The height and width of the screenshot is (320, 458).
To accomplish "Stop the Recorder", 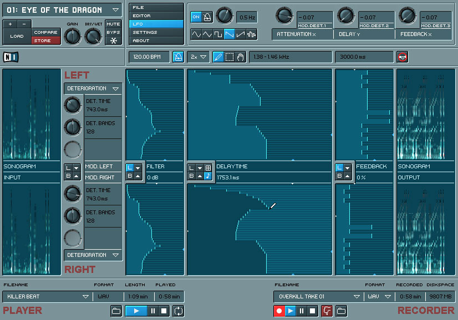I will (x=313, y=311).
